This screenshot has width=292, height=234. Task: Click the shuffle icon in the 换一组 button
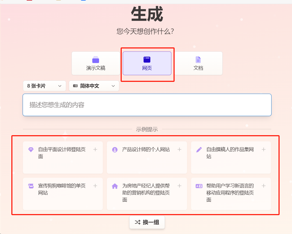pyautogui.click(x=137, y=222)
